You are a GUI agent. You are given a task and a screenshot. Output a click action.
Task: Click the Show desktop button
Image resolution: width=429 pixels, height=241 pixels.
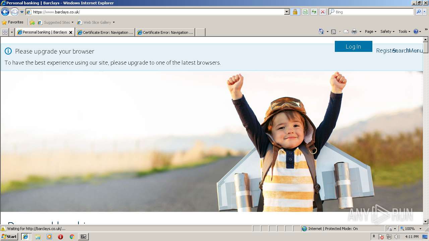click(x=426, y=237)
